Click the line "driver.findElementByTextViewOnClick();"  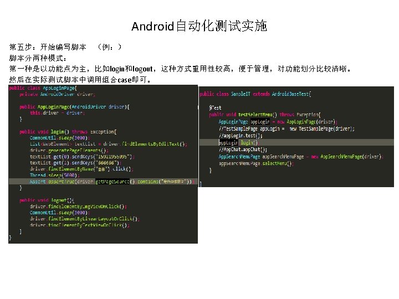(x=80, y=225)
